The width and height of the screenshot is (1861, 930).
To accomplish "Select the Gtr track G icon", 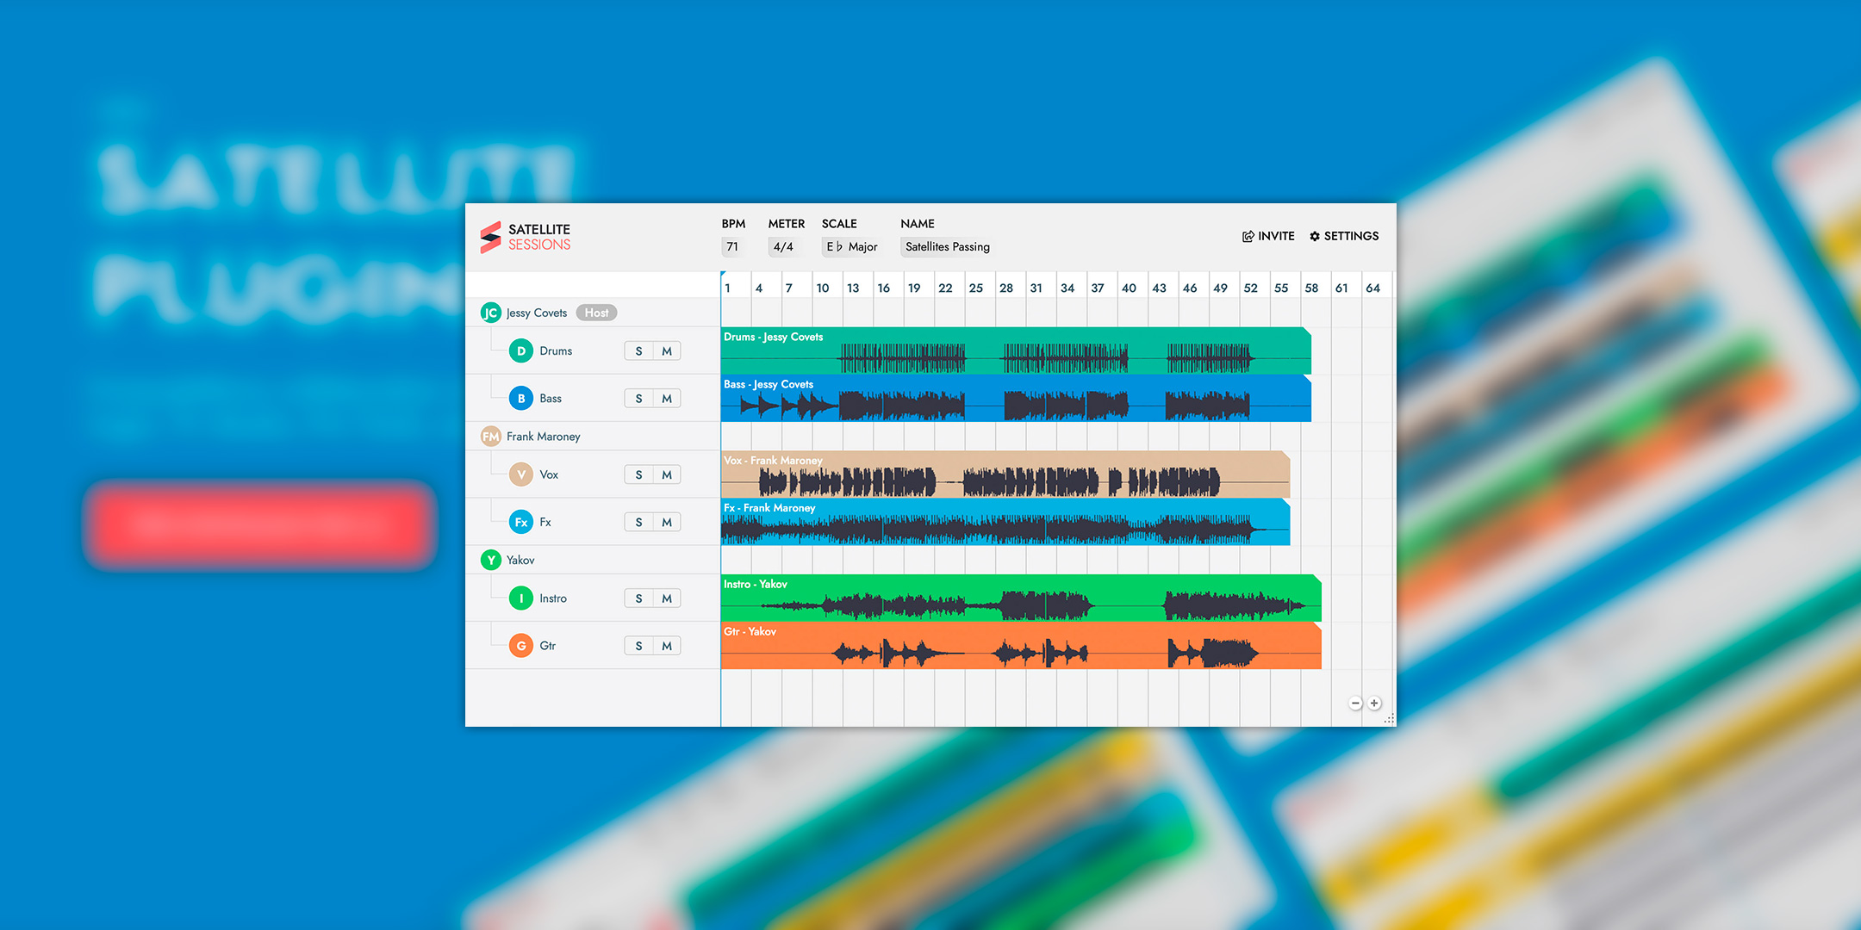I will coord(521,645).
